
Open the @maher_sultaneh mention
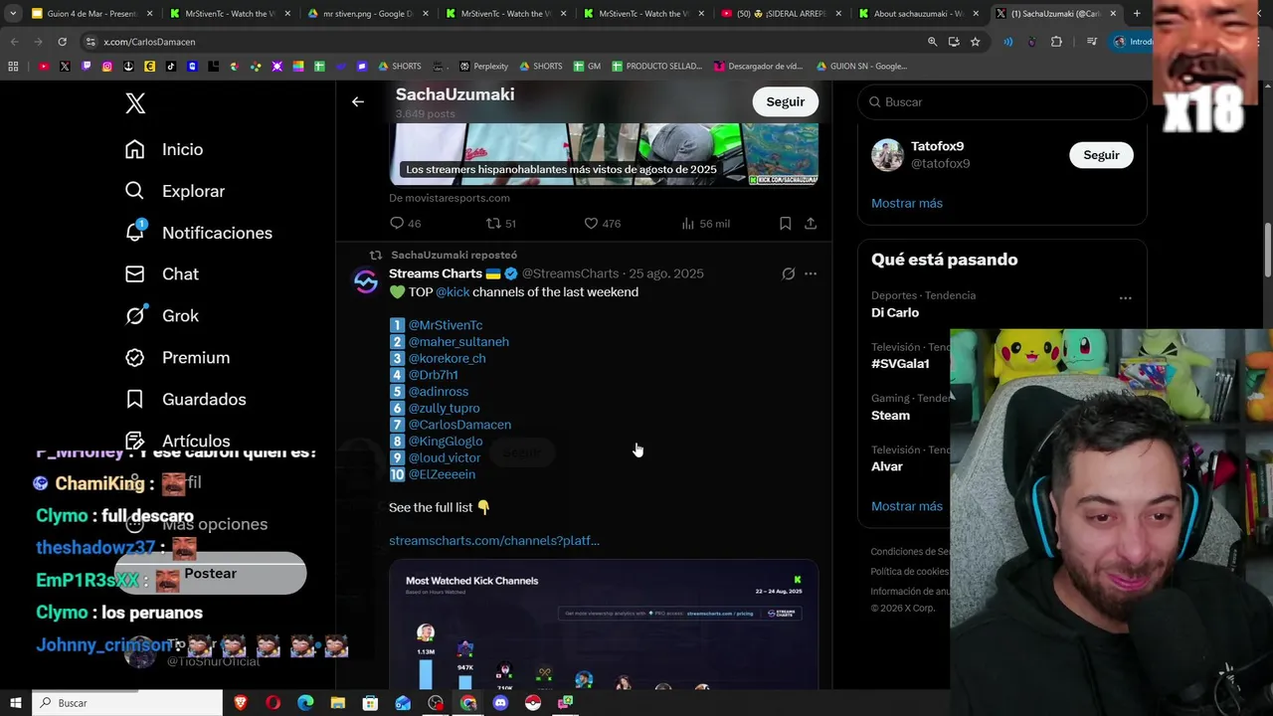(x=458, y=341)
